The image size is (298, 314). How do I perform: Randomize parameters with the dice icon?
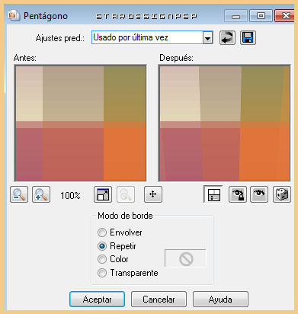click(x=282, y=194)
